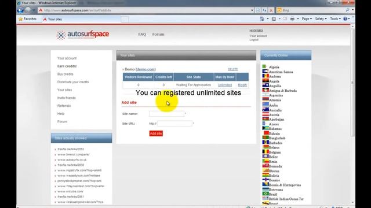
Task: Click the Belgium flag icon
Action: pos(265,151)
